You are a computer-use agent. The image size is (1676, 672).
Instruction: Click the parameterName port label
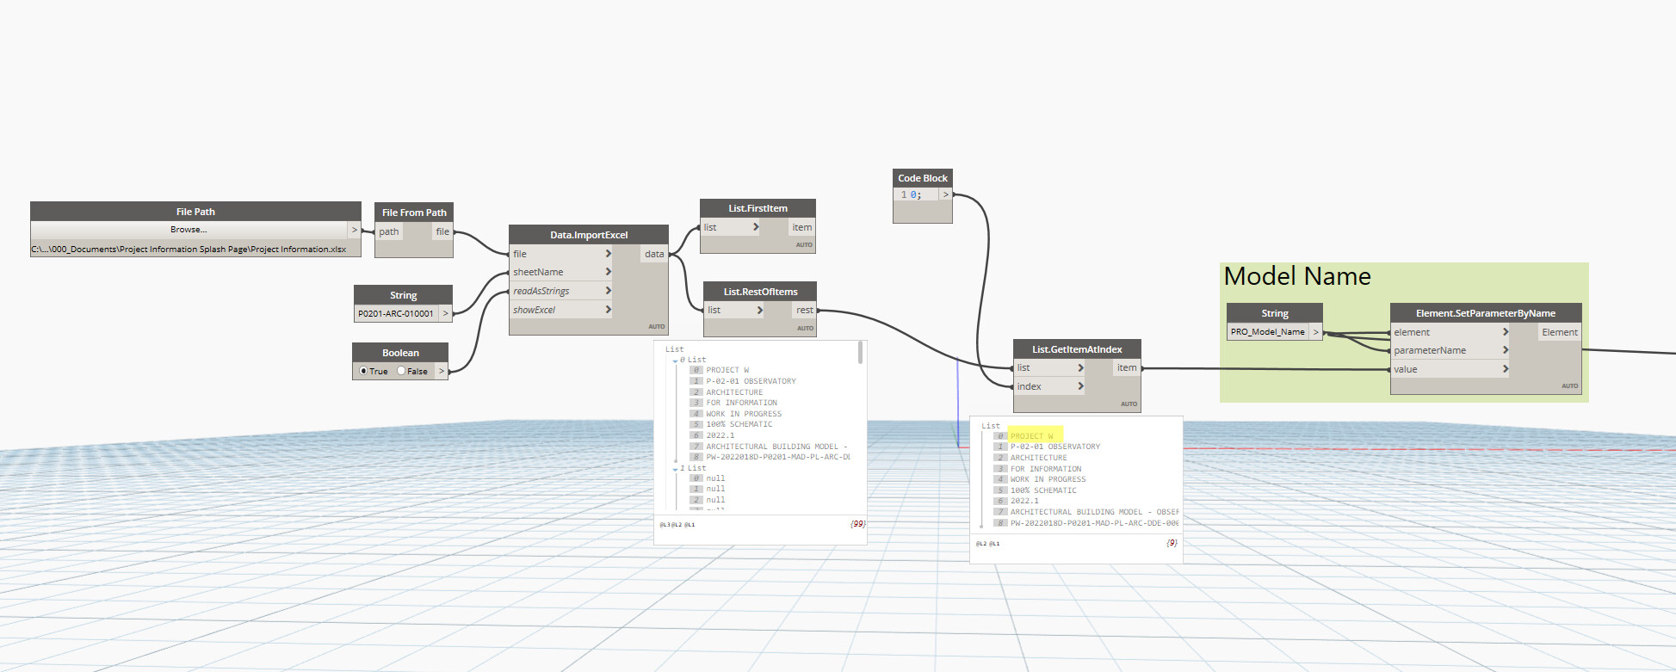[1430, 350]
